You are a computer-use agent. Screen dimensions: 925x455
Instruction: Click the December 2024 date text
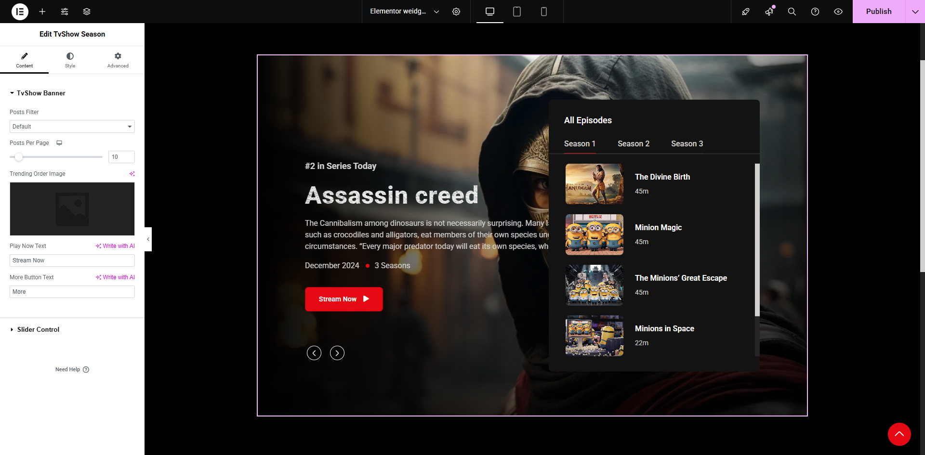pos(332,265)
